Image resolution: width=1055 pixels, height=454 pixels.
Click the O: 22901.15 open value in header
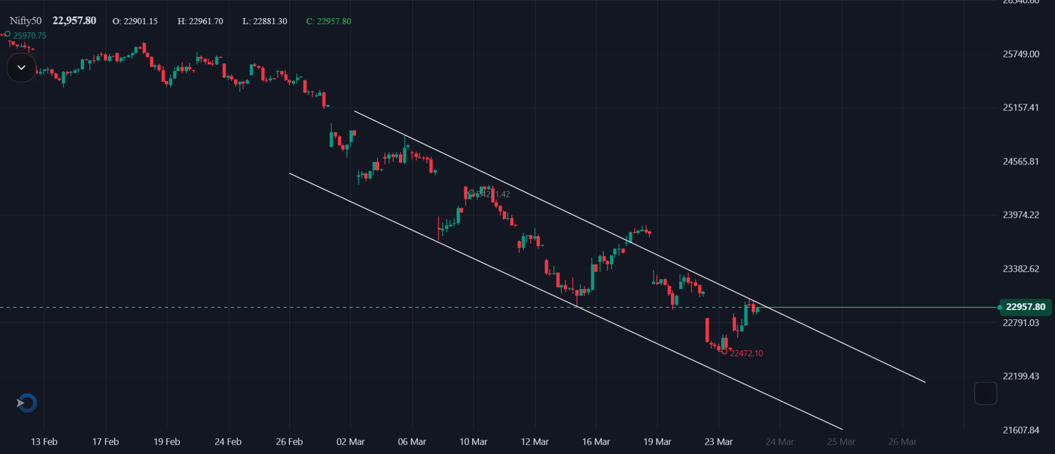click(x=135, y=21)
